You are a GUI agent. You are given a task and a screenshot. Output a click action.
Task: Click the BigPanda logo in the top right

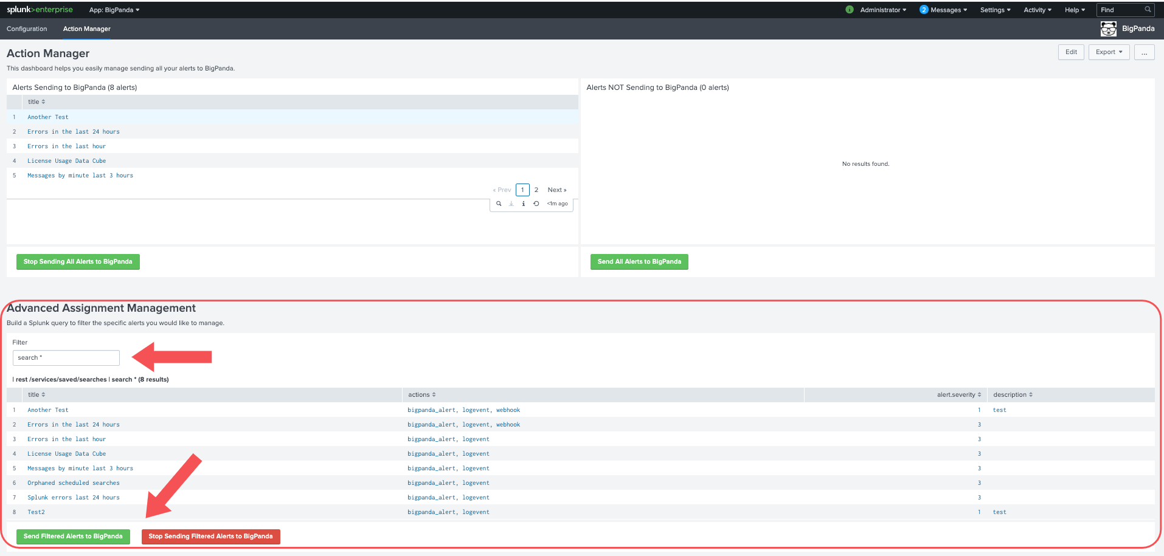[x=1108, y=29]
